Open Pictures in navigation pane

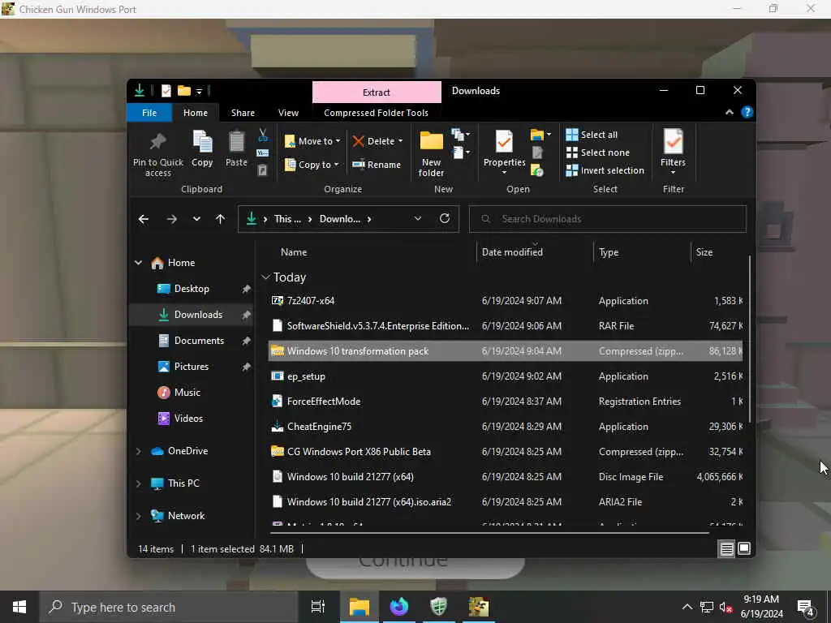(192, 367)
